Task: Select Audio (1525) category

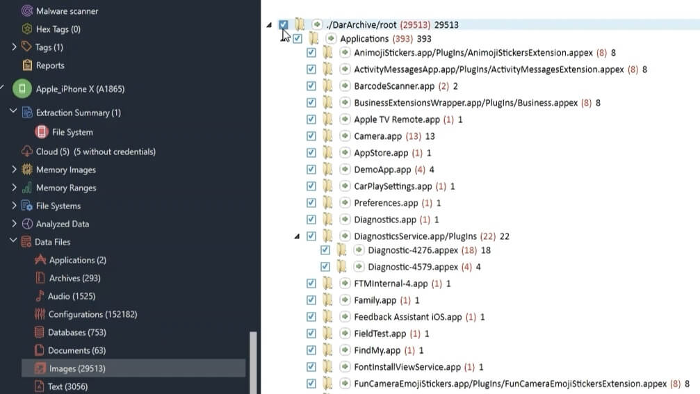Action: point(72,296)
